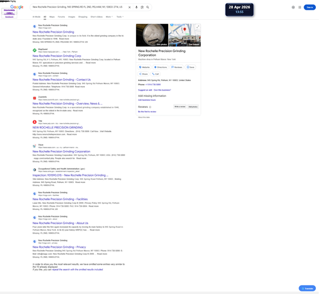Click the OSHA result favicon
Viewport: 321px width, 294px height.
click(x=35, y=170)
